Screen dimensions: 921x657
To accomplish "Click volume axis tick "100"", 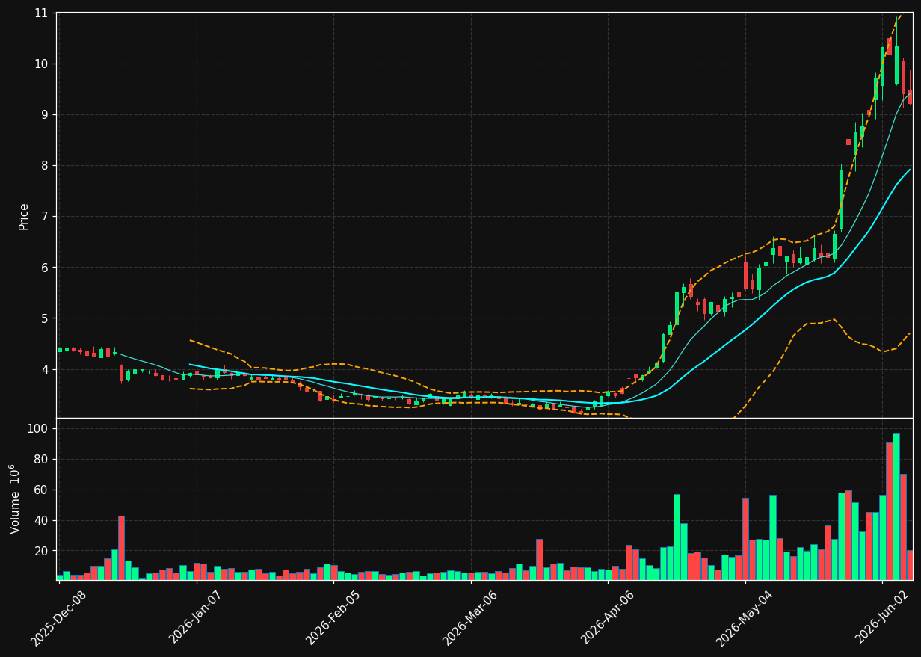I will (37, 428).
